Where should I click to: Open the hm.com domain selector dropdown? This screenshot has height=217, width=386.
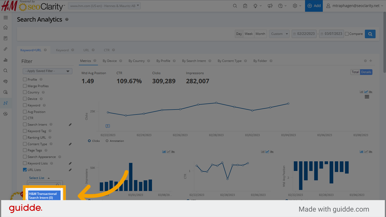[104, 6]
